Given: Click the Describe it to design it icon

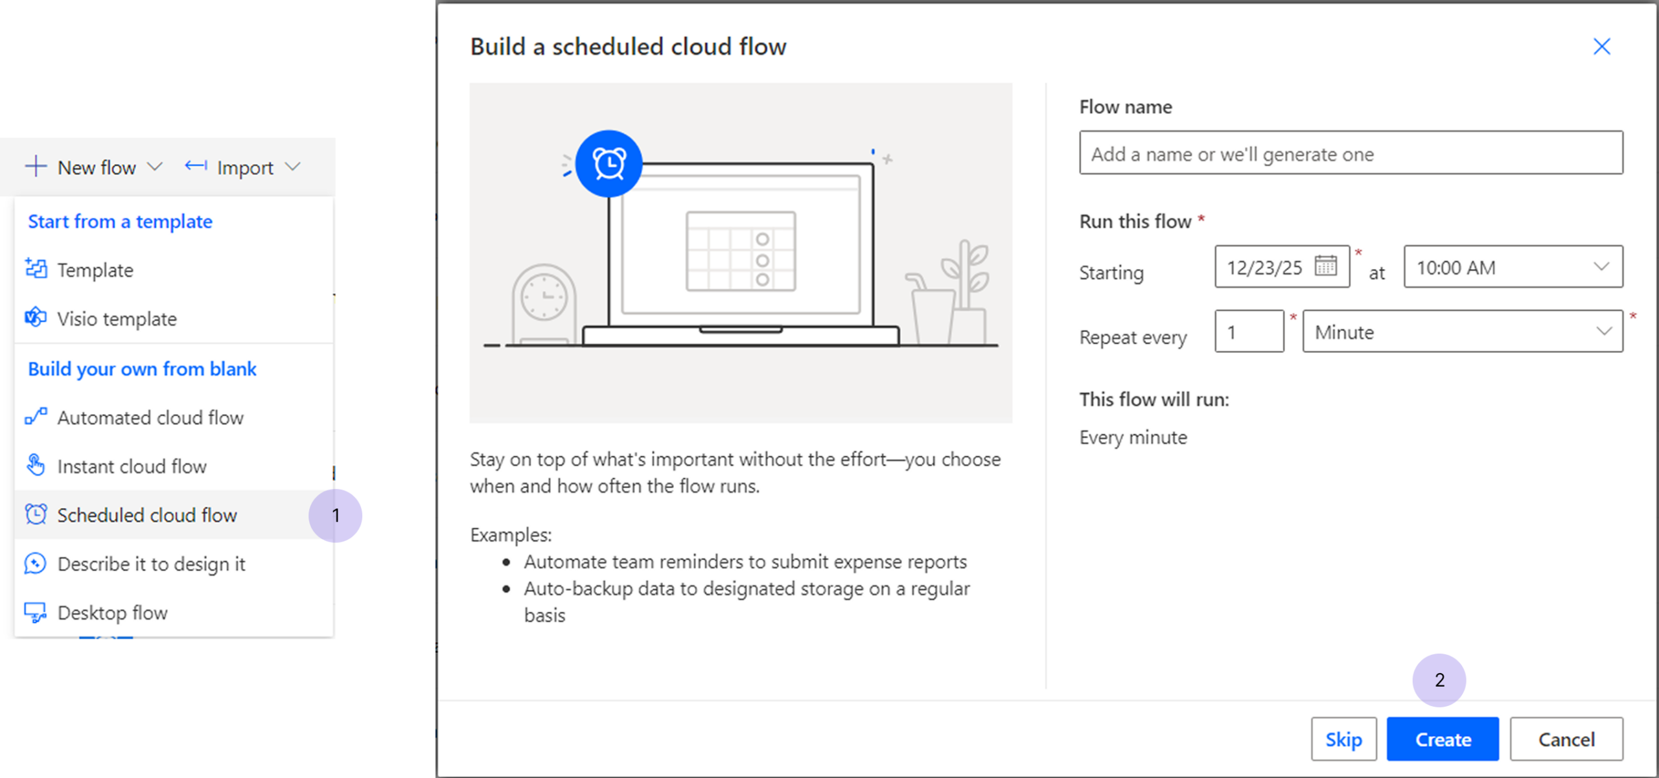Looking at the screenshot, I should [x=36, y=564].
